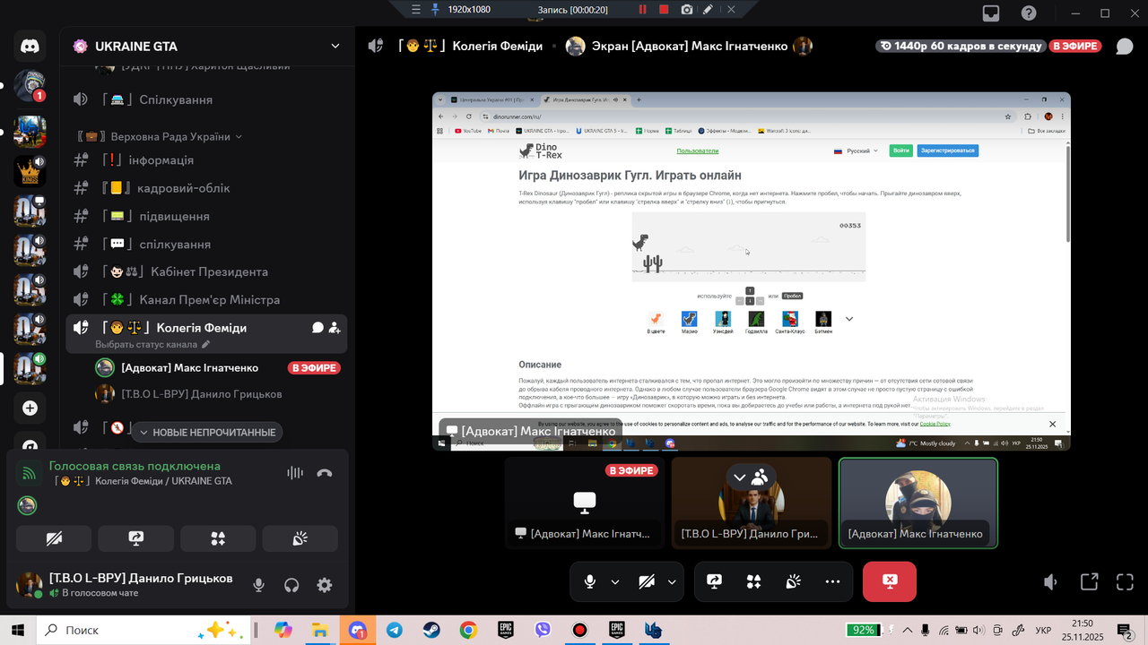The width and height of the screenshot is (1148, 645).
Task: Start an activity in voice panel
Action: click(218, 538)
